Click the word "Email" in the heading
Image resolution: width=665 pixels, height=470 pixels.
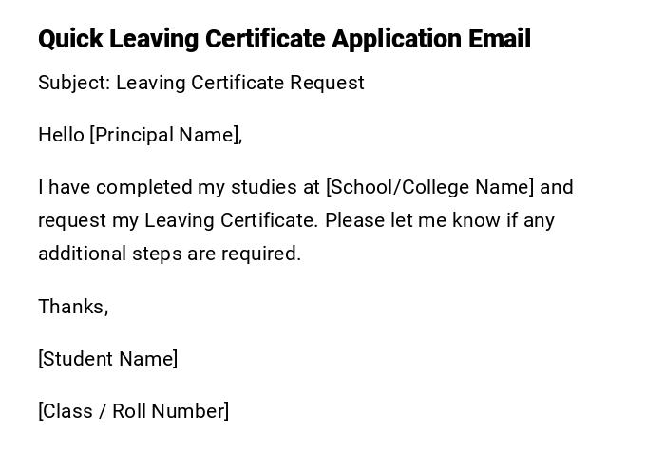(x=500, y=39)
